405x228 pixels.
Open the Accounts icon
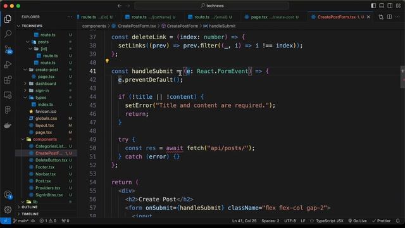[8, 194]
